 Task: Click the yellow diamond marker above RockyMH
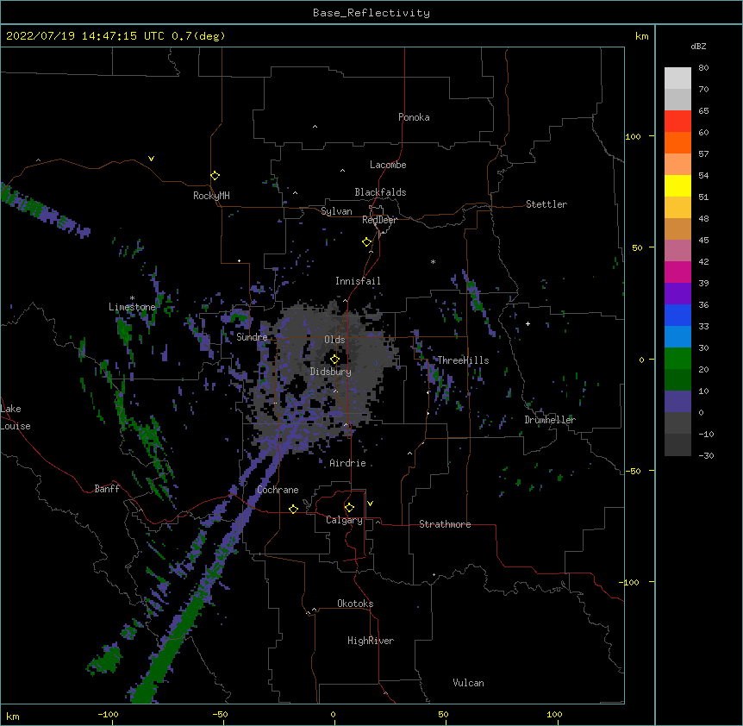[x=215, y=176]
